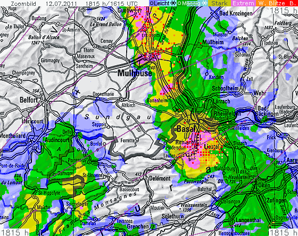Image resolution: width=298 pixels, height=236 pixels.
Task: Click the Porrentruy town circle marker
Action: point(89,162)
